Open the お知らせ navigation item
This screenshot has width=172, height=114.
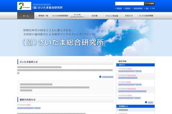pos(129,16)
